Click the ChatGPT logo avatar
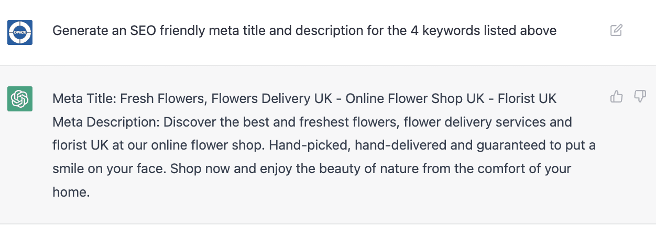Screen dimensions: 656x227 click(20, 98)
